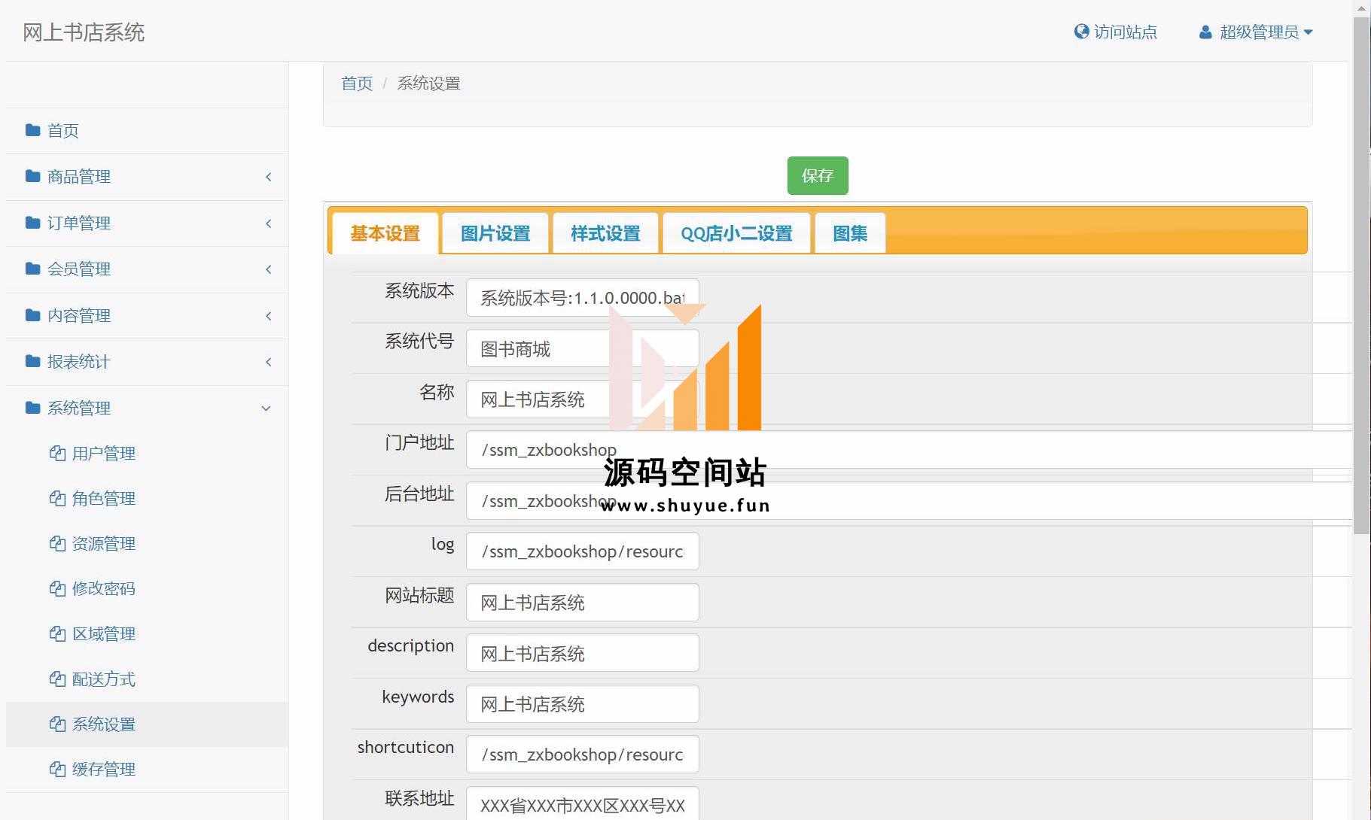Expand the 订单管理 menu chevron
This screenshot has width=1371, height=820.
[x=268, y=223]
